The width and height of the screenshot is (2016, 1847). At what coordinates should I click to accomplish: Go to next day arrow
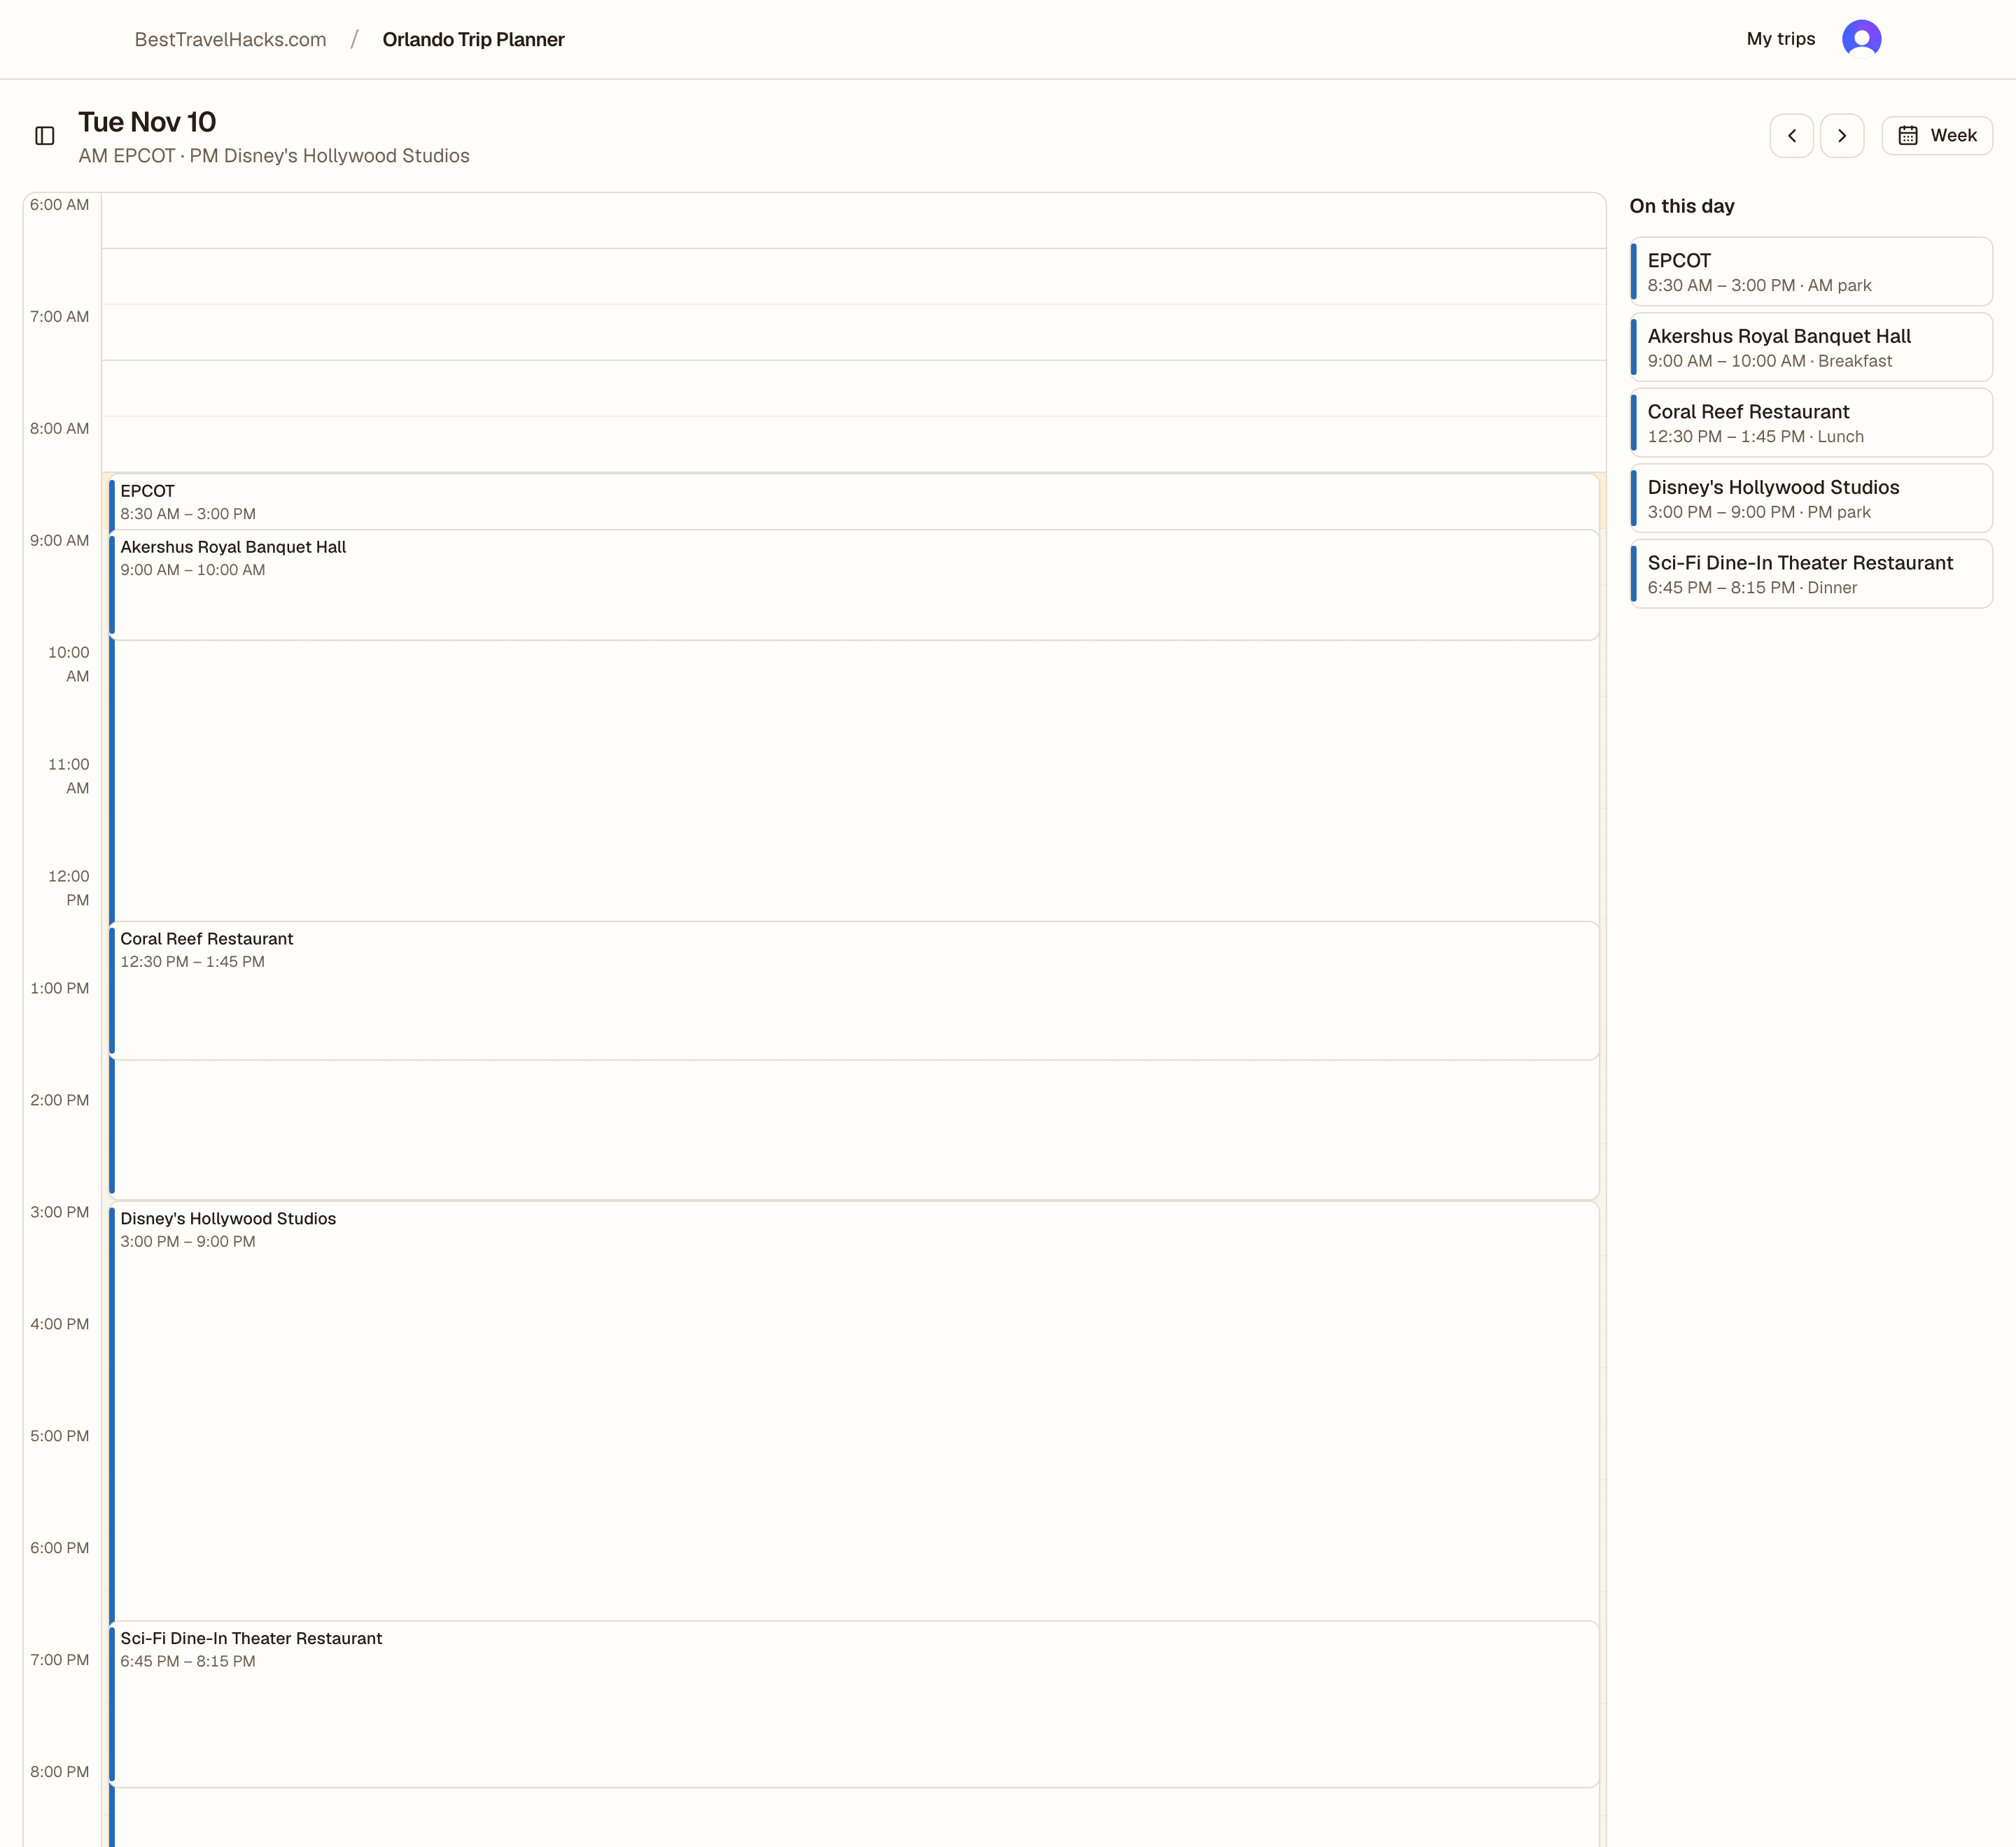(1841, 136)
